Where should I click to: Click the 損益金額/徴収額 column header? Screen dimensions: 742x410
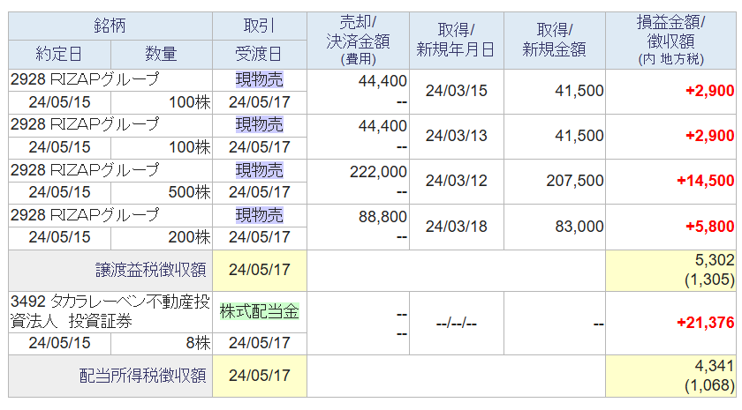tap(670, 41)
